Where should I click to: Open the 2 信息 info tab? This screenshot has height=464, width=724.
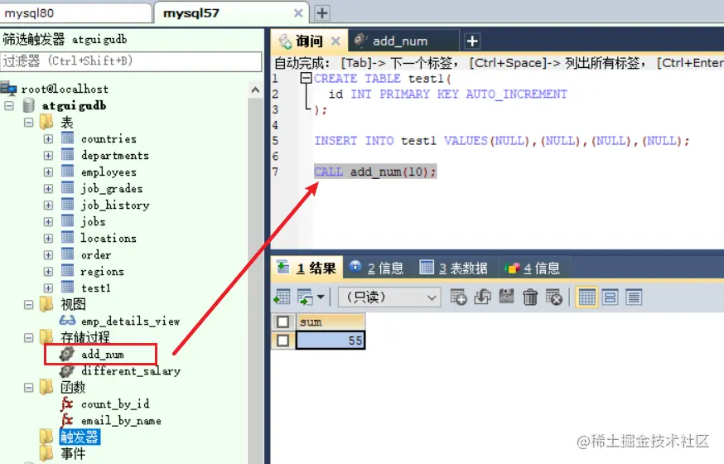pos(377,268)
